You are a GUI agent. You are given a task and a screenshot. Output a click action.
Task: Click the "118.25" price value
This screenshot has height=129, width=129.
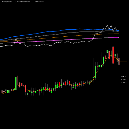pos(124,77)
